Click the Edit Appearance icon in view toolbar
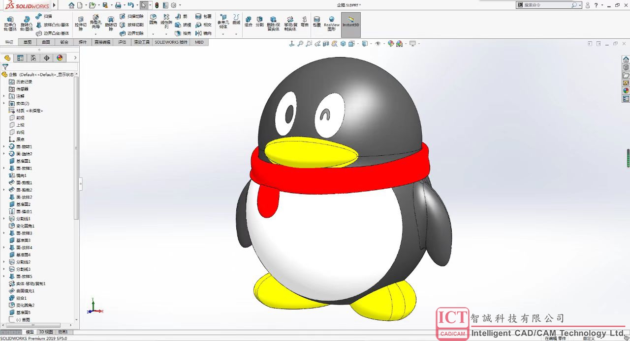Image resolution: width=630 pixels, height=341 pixels. (391, 44)
